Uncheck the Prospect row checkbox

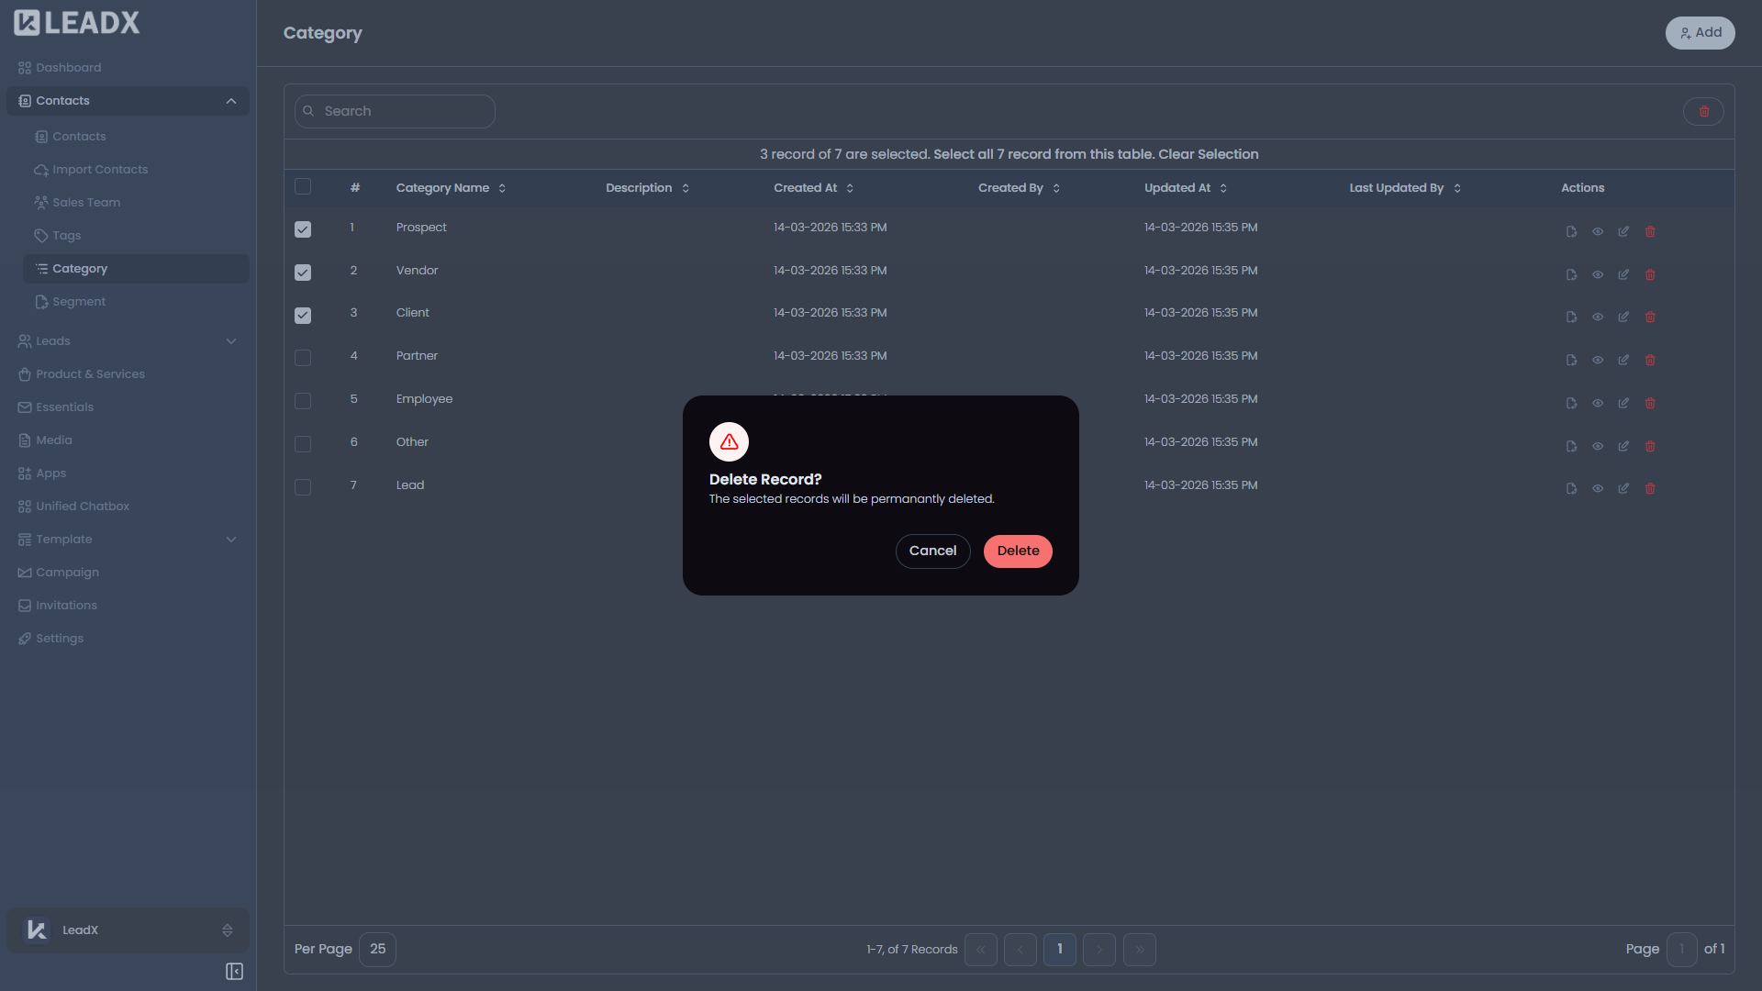point(303,229)
